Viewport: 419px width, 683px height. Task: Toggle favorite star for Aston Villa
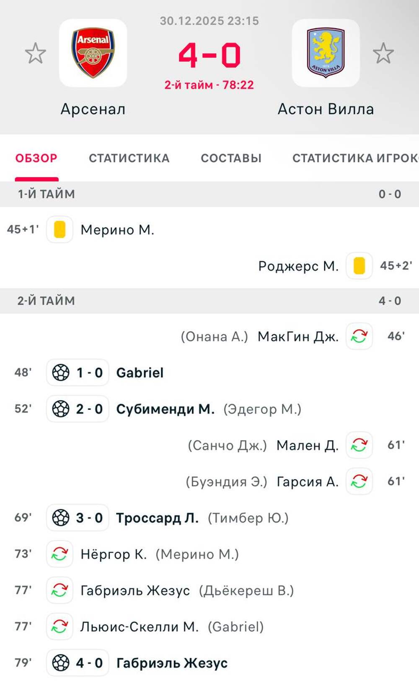pos(383,53)
